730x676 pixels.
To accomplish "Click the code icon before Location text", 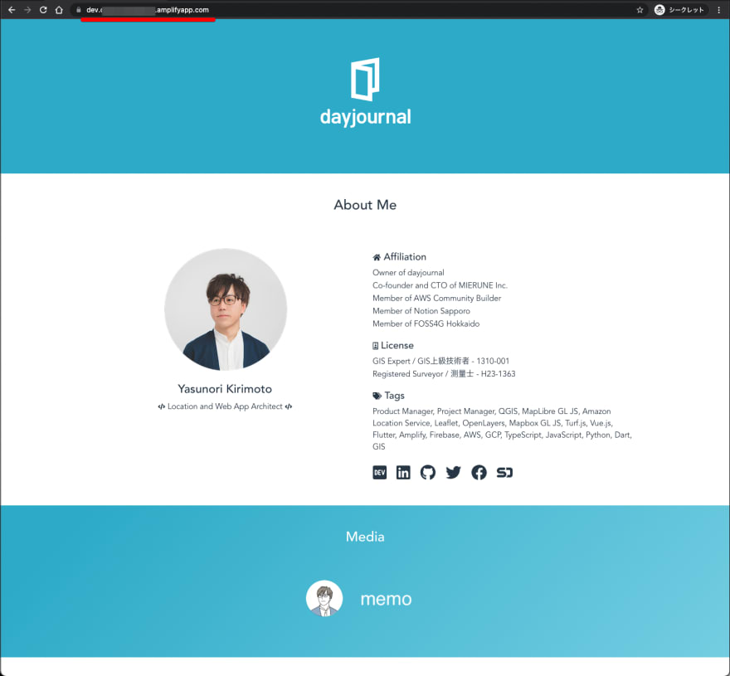I will pos(161,406).
